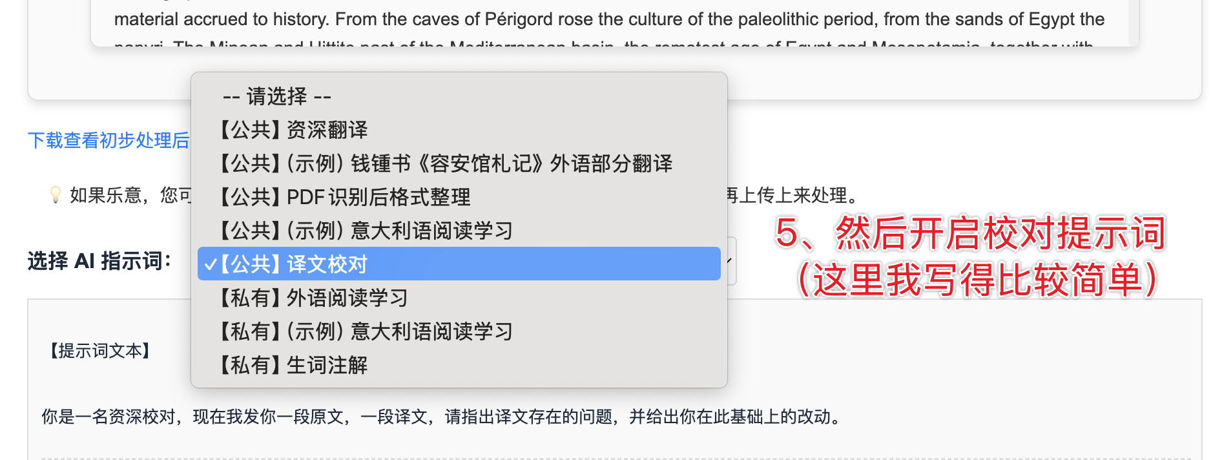Select 【私有】生词注解 at the list bottom

294,366
